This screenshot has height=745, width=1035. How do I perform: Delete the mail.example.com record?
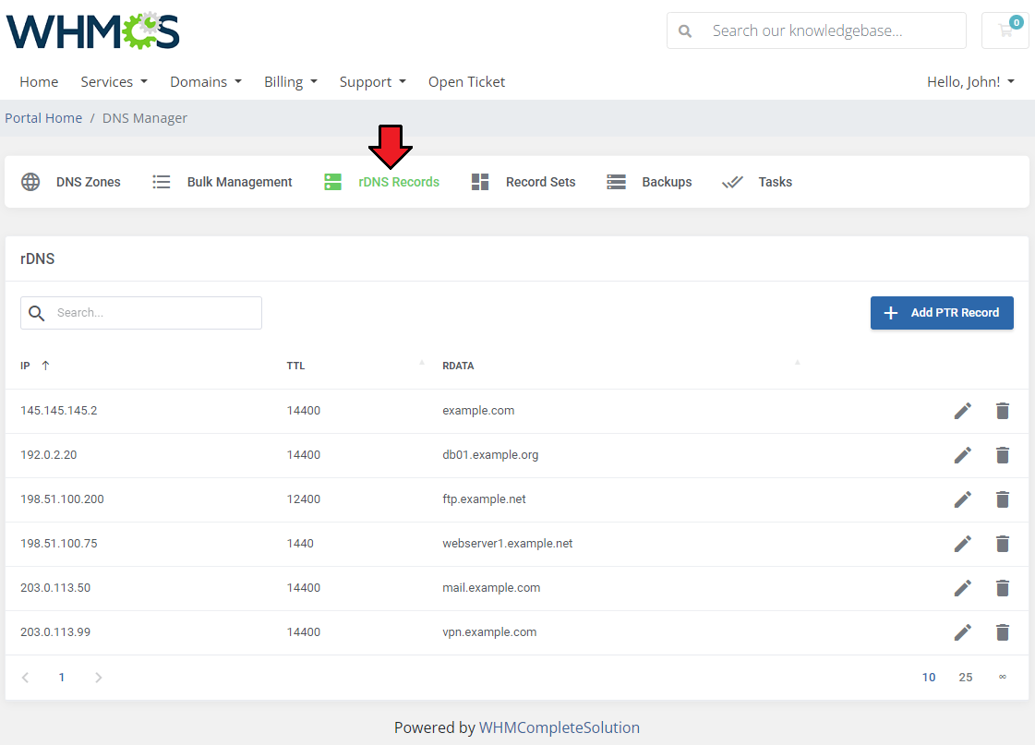(1002, 587)
